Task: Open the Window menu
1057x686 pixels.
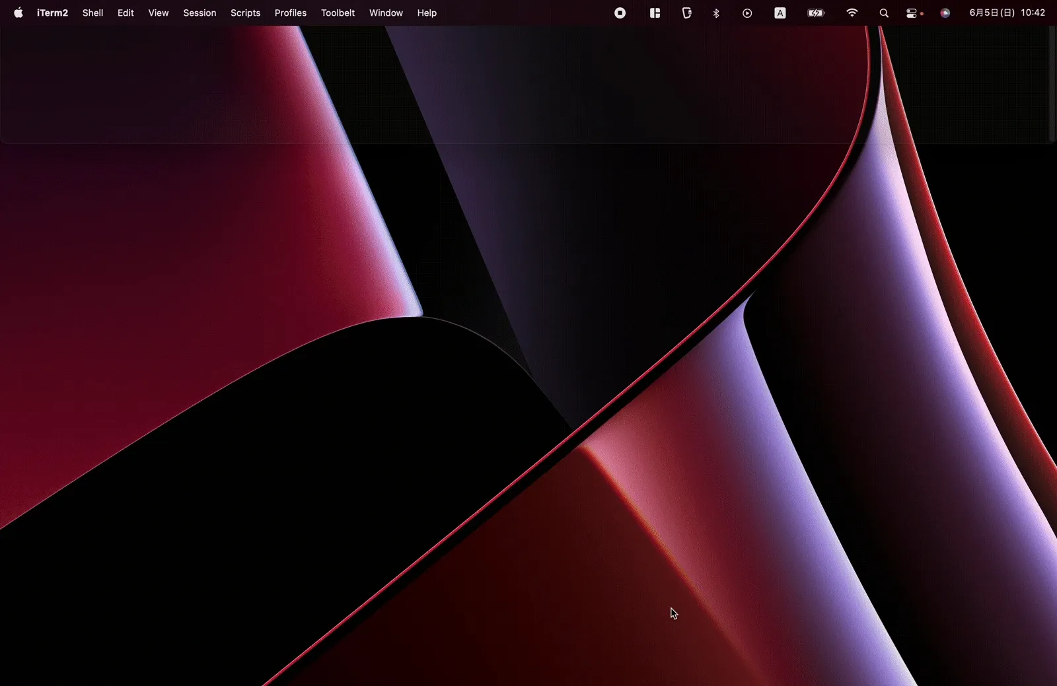Action: 386,13
